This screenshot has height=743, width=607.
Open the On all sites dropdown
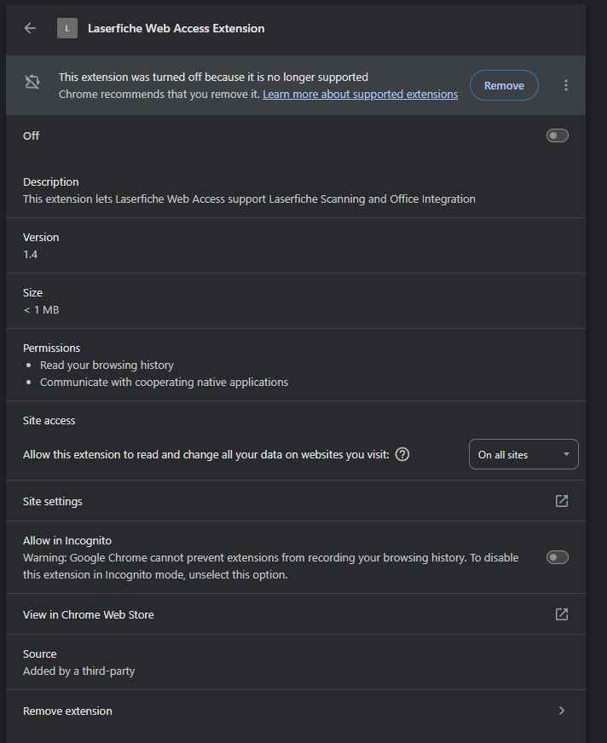(523, 454)
